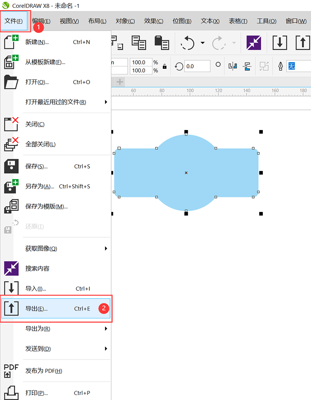Choose 导出(E) export entry
This screenshot has width=311, height=400.
click(56, 308)
